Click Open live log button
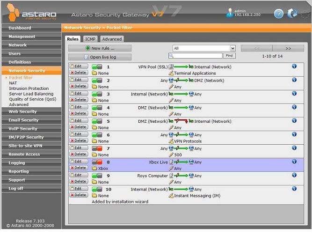312x243 pixels. click(100, 57)
